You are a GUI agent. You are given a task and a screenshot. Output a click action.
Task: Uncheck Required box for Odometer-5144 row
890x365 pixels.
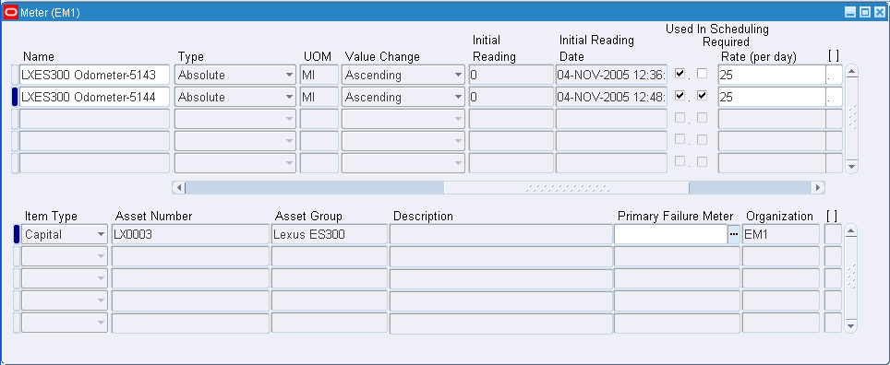pos(703,96)
